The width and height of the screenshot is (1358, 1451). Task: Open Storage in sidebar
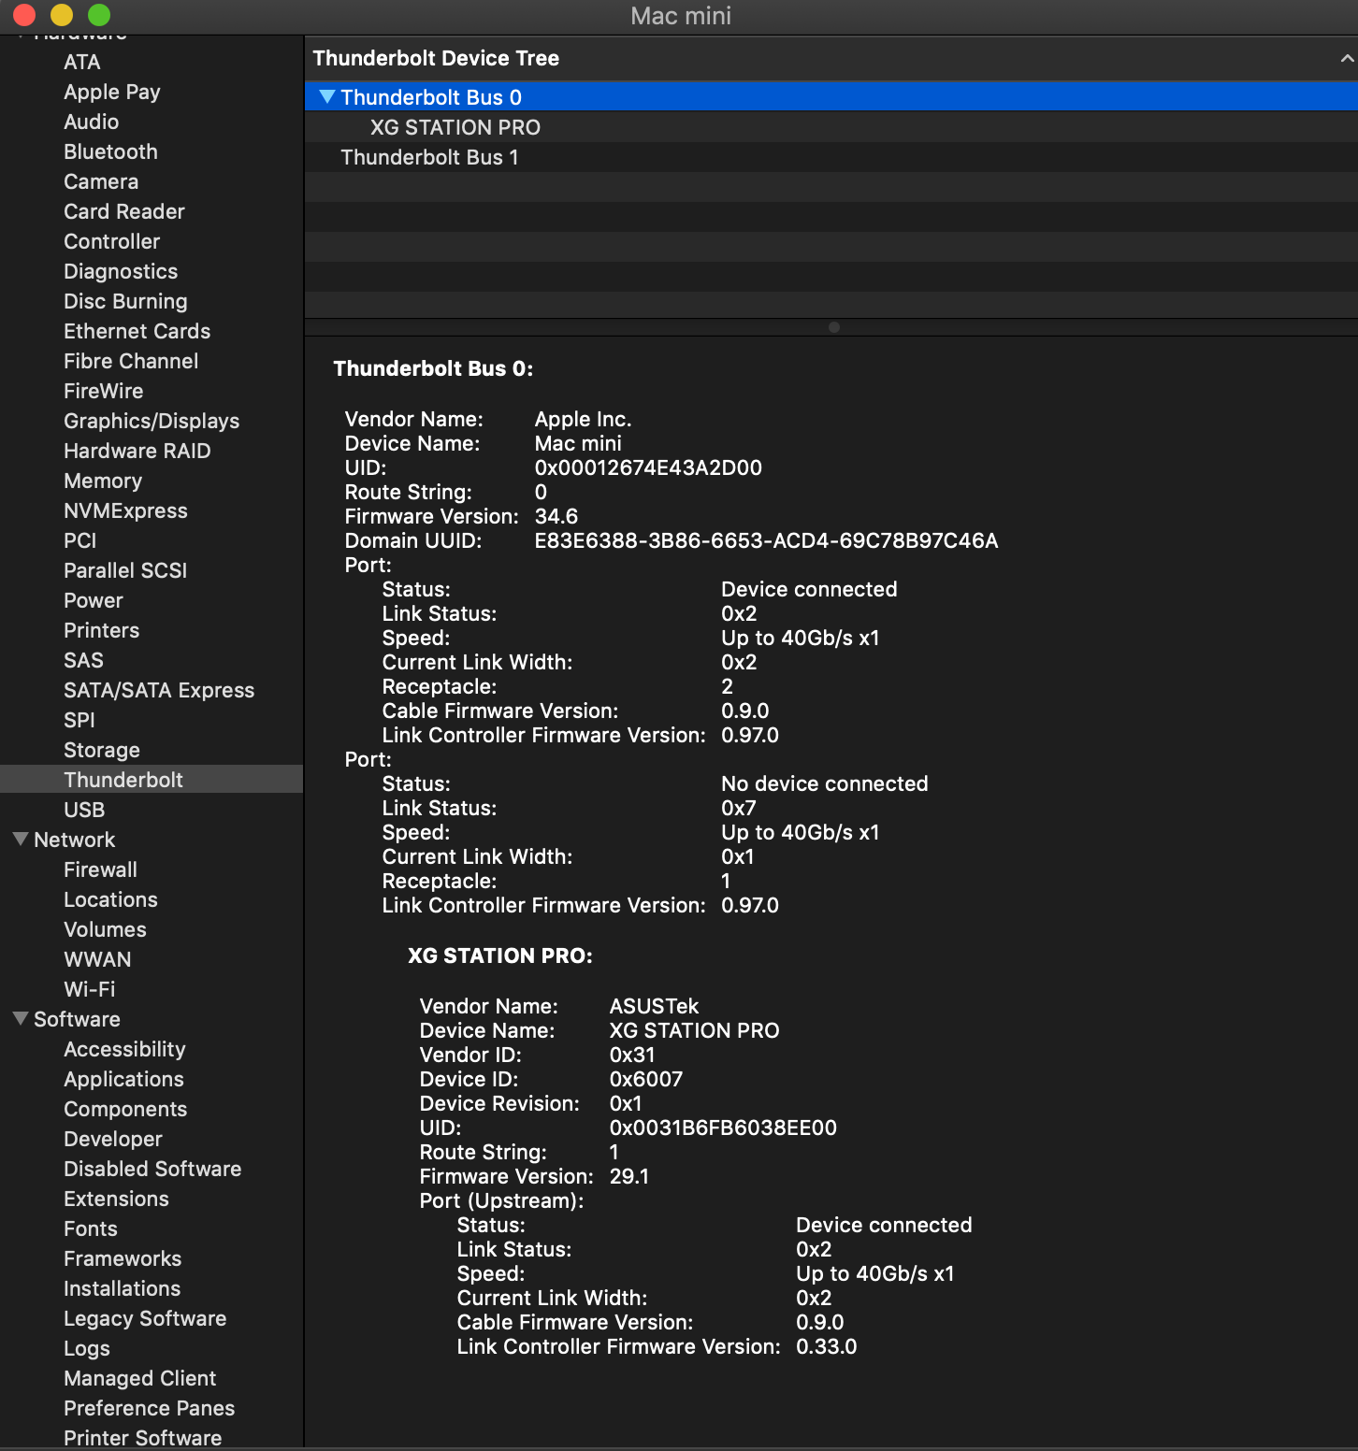coord(102,750)
